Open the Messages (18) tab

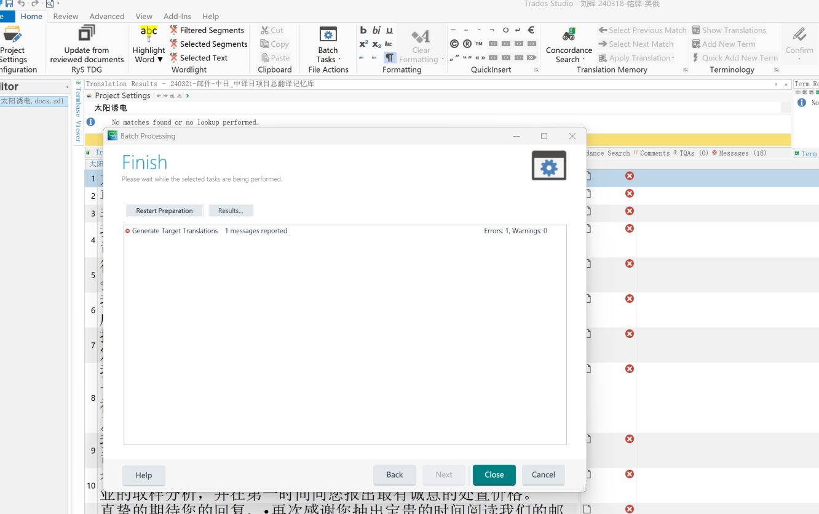[740, 153]
